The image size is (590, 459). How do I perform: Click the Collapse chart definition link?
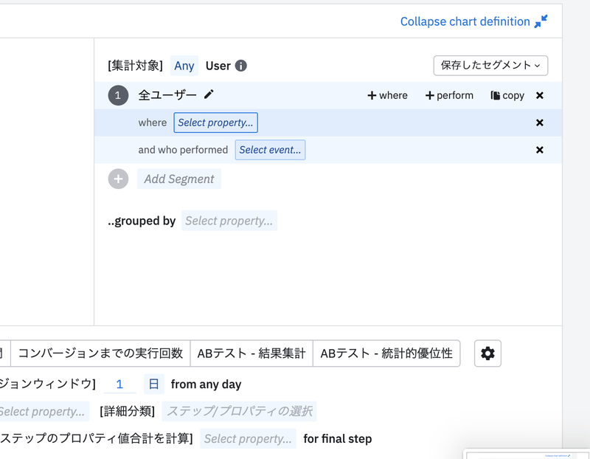(x=465, y=21)
